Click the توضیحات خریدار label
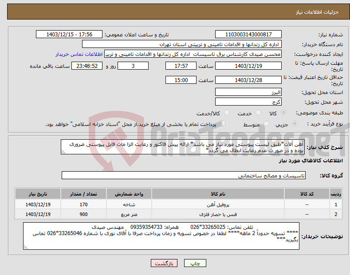 click(322, 236)
